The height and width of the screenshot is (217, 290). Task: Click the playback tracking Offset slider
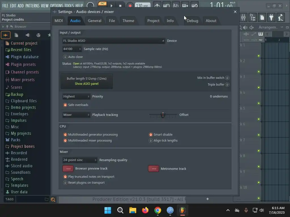pos(163,115)
